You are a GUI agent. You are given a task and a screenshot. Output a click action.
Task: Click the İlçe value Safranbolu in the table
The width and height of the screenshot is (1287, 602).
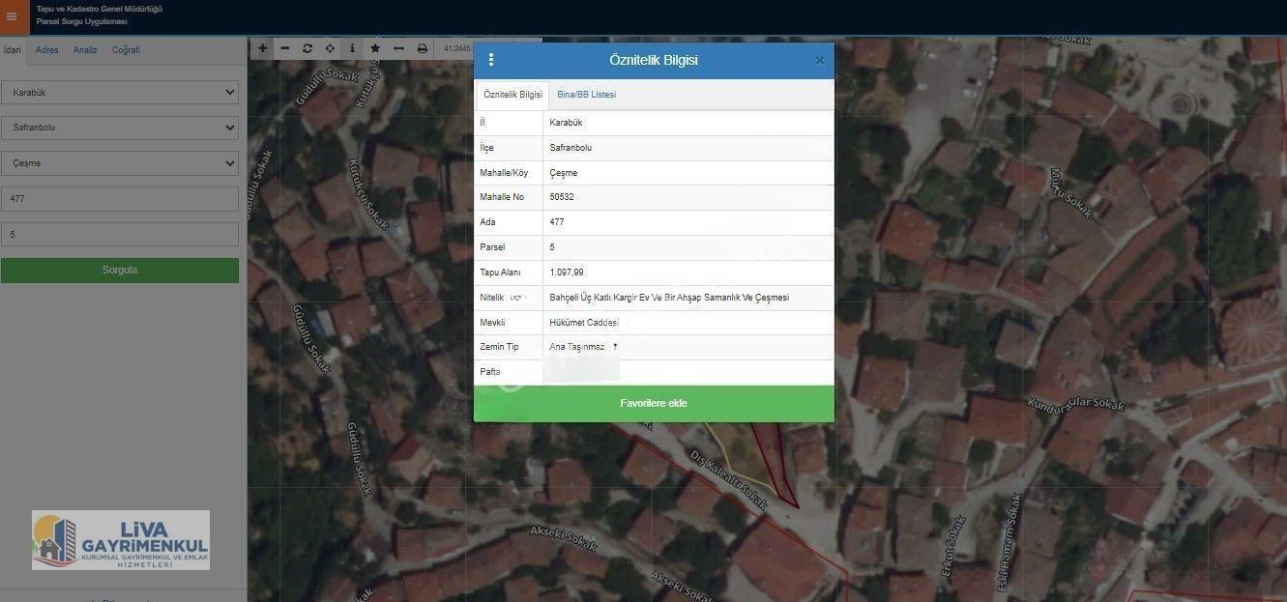coord(570,148)
